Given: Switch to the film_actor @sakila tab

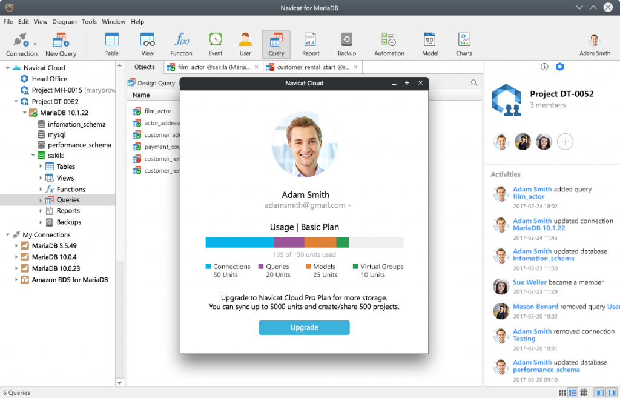Looking at the screenshot, I should point(214,67).
